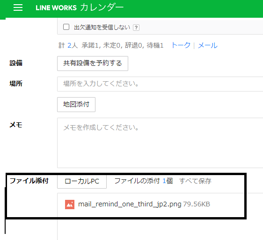Enable 出欠通知を受信しない checkbox
The width and height of the screenshot is (263, 240).
click(x=66, y=27)
